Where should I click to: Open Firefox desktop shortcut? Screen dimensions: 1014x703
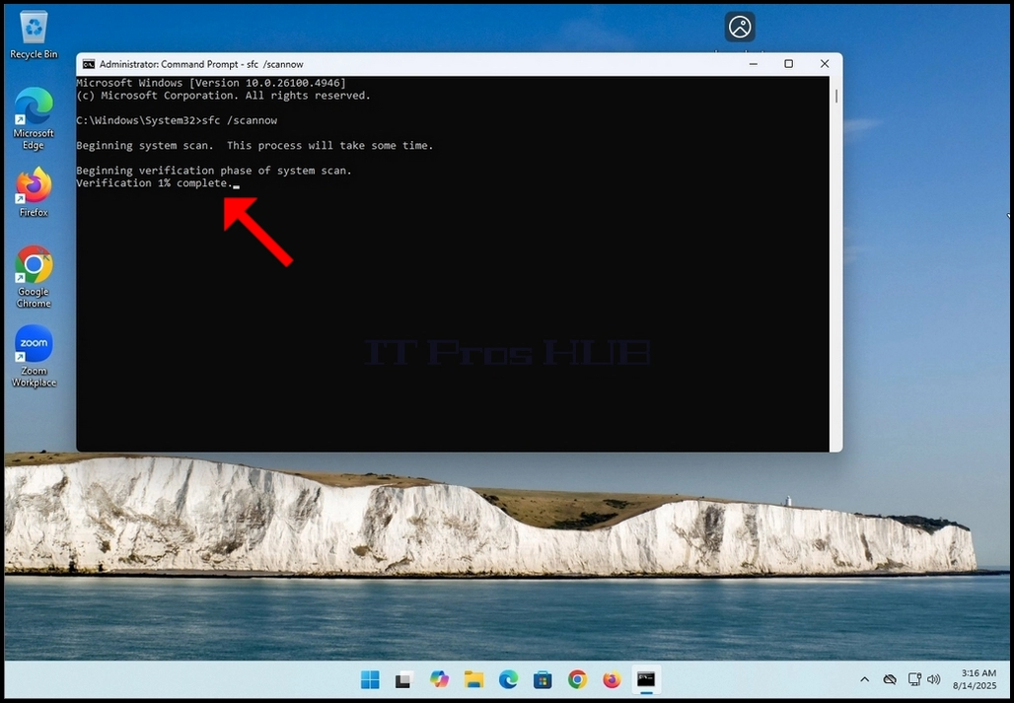(34, 192)
